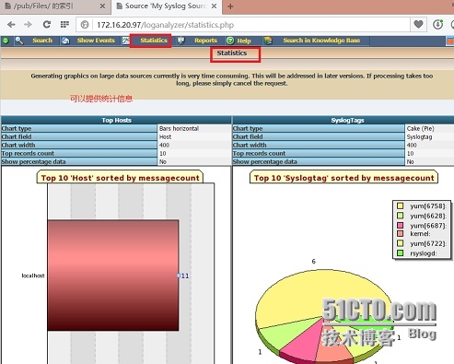Viewport: 454px width, 364px height.
Task: Click the rsyslogd legend swatch
Action: click(x=400, y=253)
